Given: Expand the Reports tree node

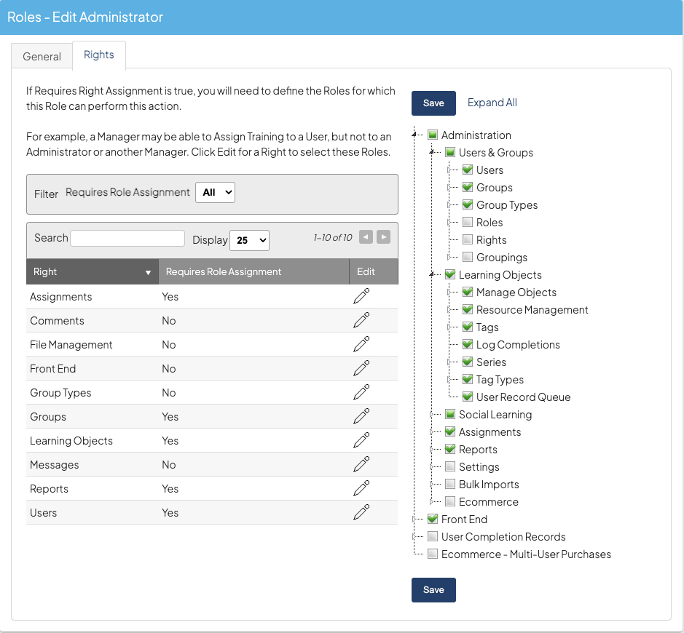Looking at the screenshot, I should [x=431, y=449].
